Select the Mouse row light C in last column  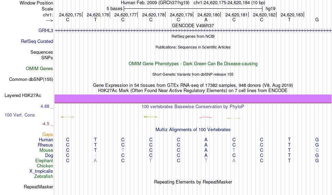[x=317, y=150]
